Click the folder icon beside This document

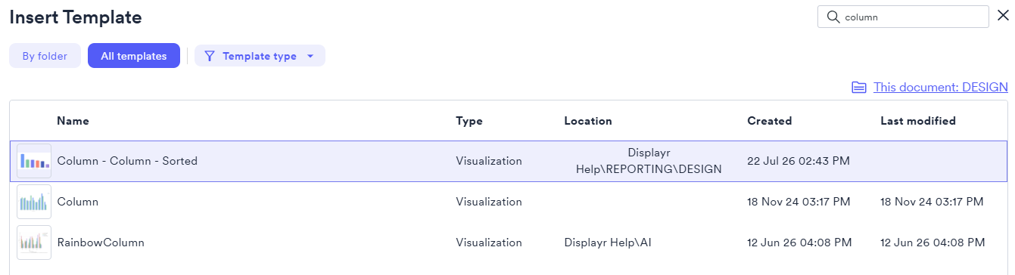pos(859,88)
